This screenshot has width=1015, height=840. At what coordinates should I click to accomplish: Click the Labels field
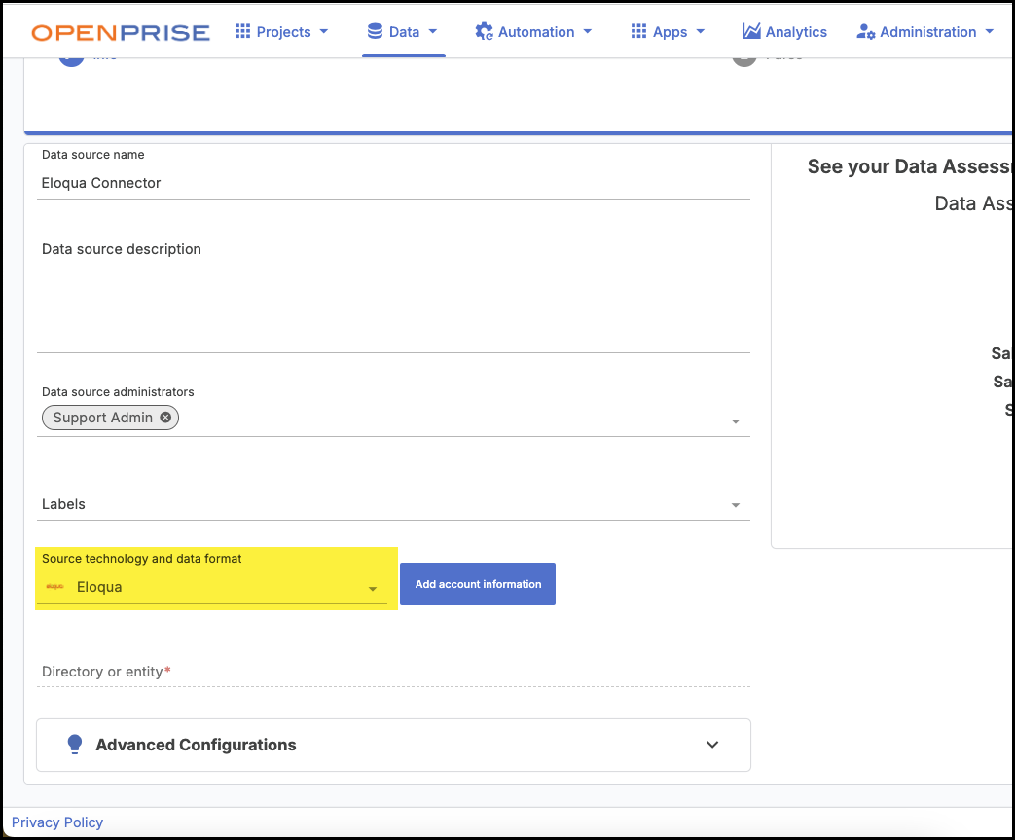click(x=393, y=504)
